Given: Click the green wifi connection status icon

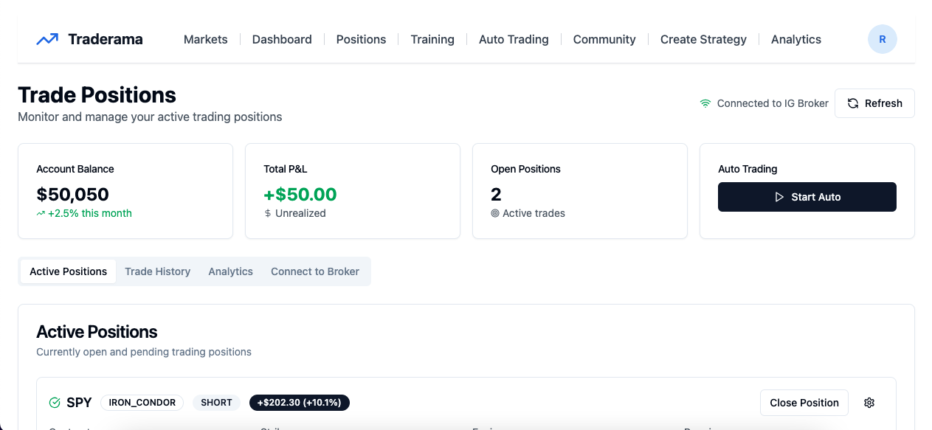Looking at the screenshot, I should [x=705, y=103].
